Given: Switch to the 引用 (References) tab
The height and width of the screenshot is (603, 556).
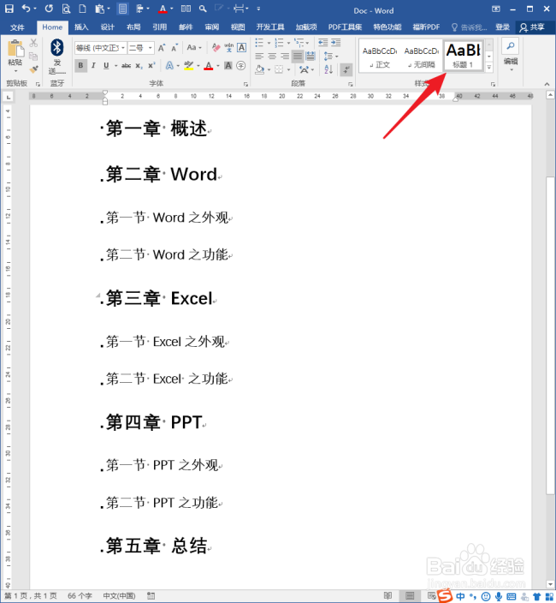Looking at the screenshot, I should (x=160, y=27).
